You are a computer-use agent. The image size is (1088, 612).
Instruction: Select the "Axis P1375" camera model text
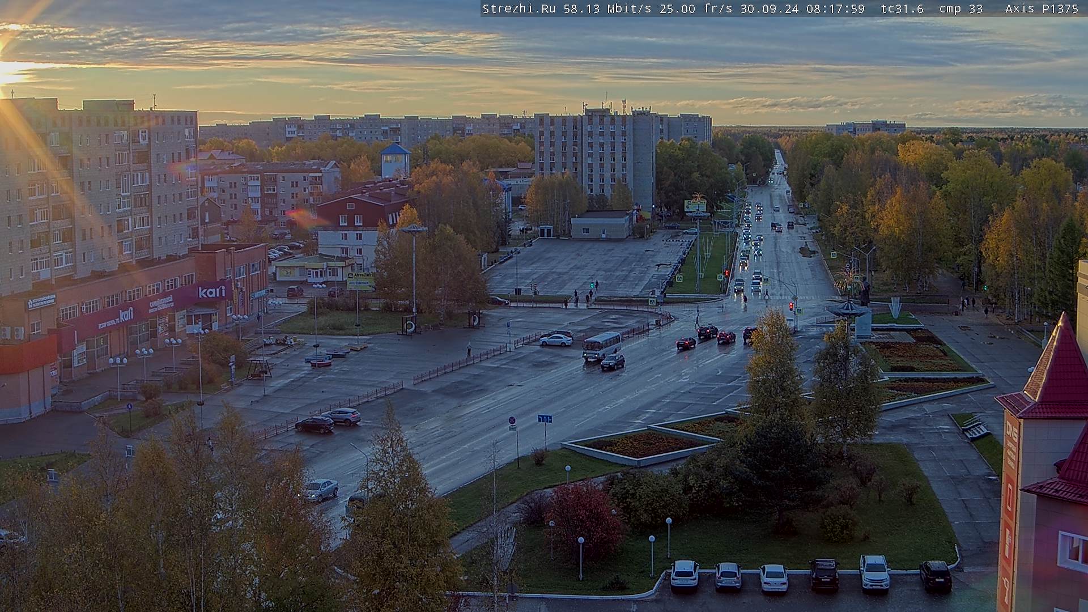tap(1042, 8)
